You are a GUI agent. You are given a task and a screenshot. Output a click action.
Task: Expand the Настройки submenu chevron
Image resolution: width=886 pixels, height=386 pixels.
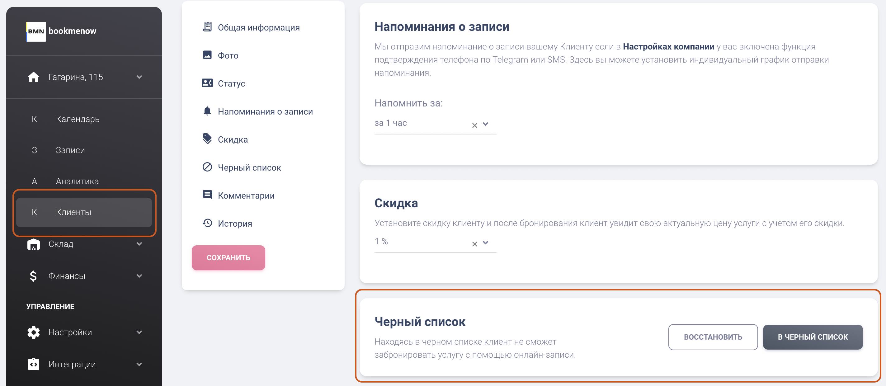point(139,332)
